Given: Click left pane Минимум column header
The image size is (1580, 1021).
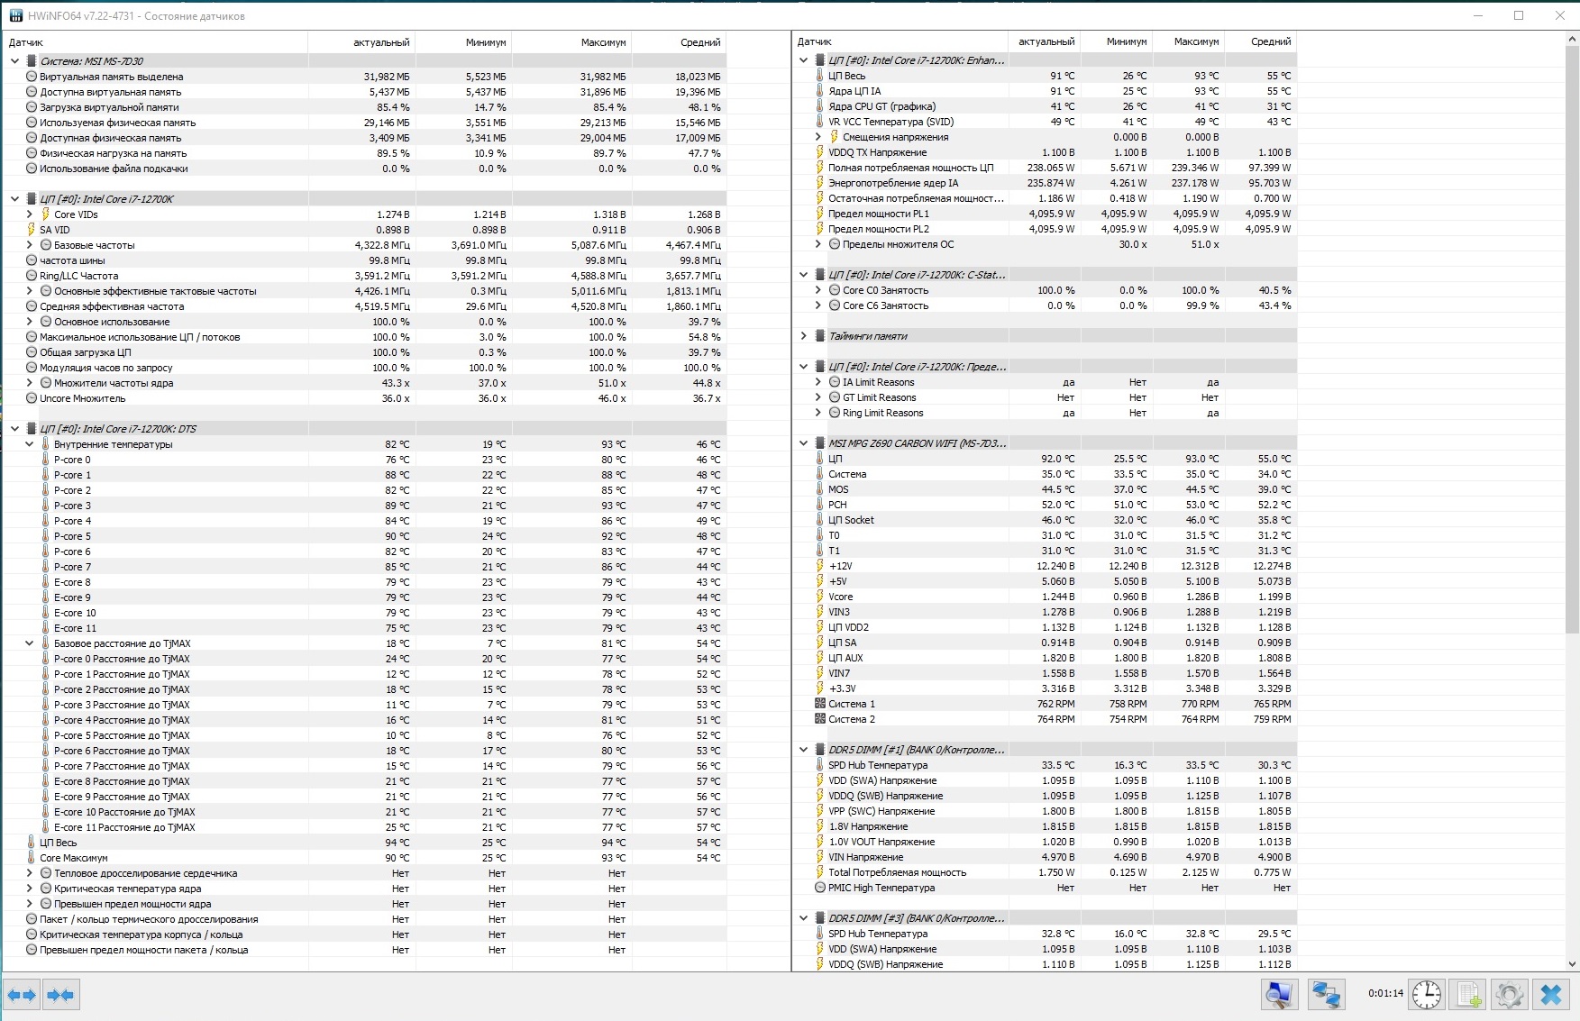Looking at the screenshot, I should point(463,42).
